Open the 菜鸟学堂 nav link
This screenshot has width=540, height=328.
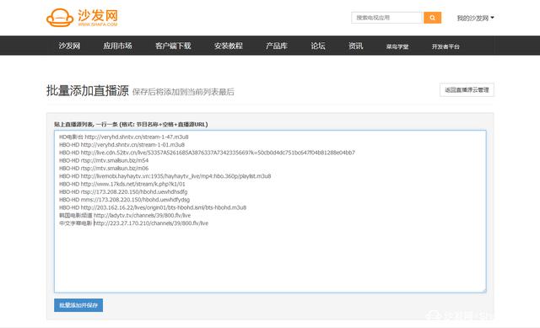coord(397,46)
